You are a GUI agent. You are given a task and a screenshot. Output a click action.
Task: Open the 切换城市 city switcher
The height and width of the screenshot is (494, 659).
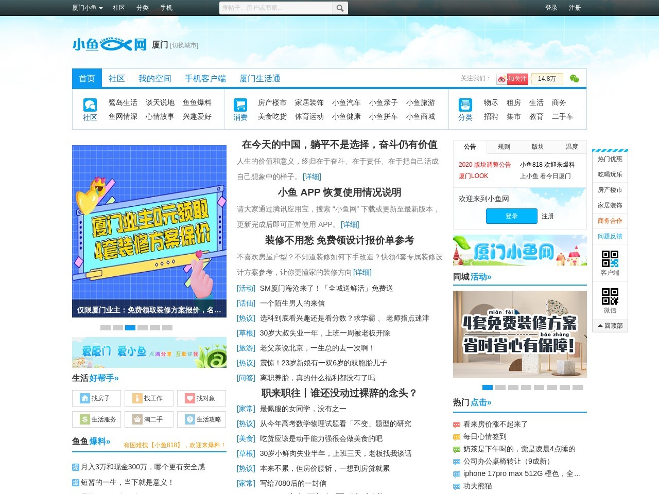coord(184,45)
